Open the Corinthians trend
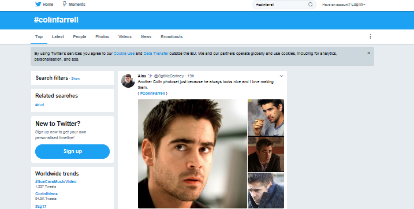 (x=46, y=193)
